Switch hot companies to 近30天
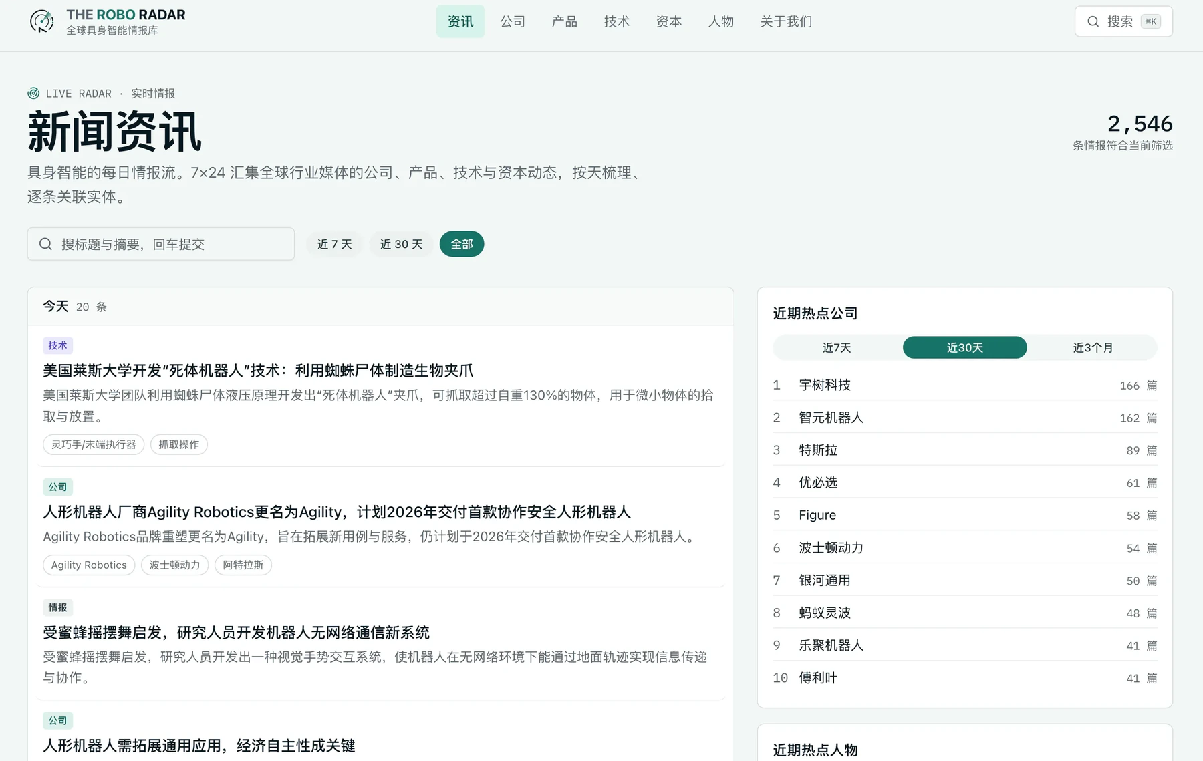This screenshot has height=761, width=1203. [x=965, y=347]
